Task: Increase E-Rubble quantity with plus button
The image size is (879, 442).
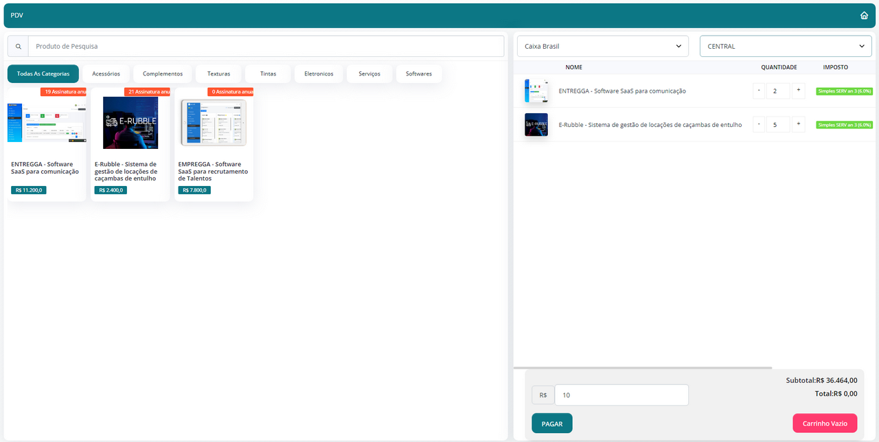Action: pos(798,124)
